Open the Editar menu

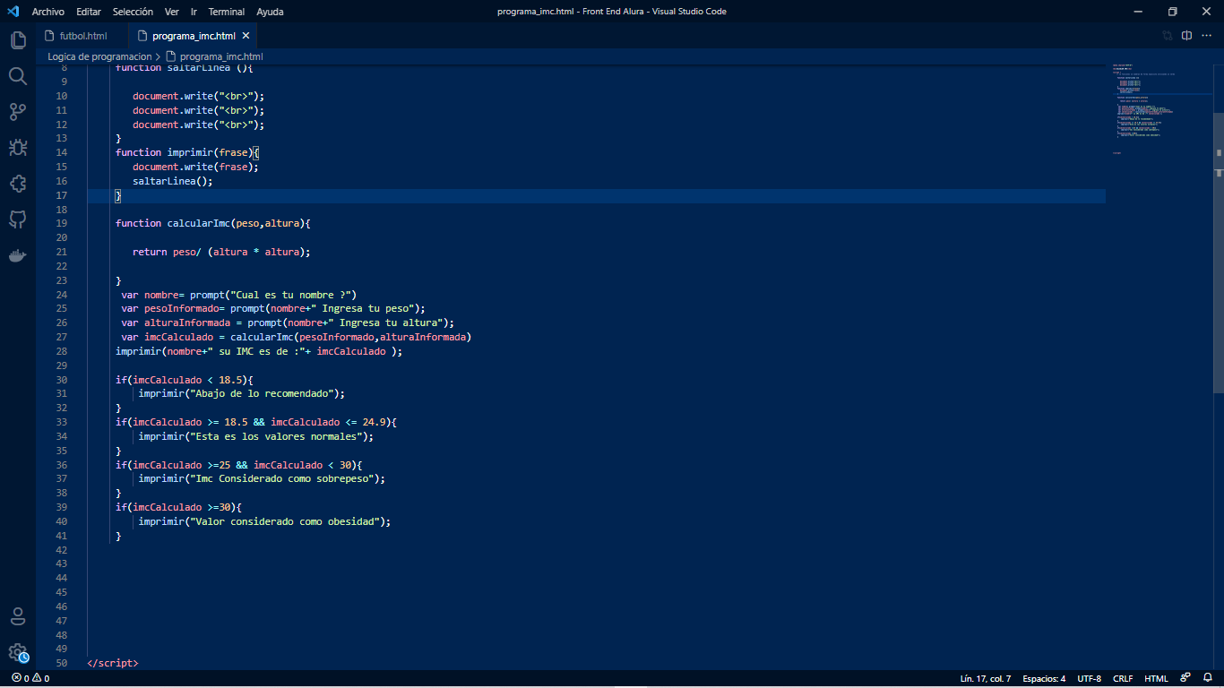pyautogui.click(x=89, y=12)
